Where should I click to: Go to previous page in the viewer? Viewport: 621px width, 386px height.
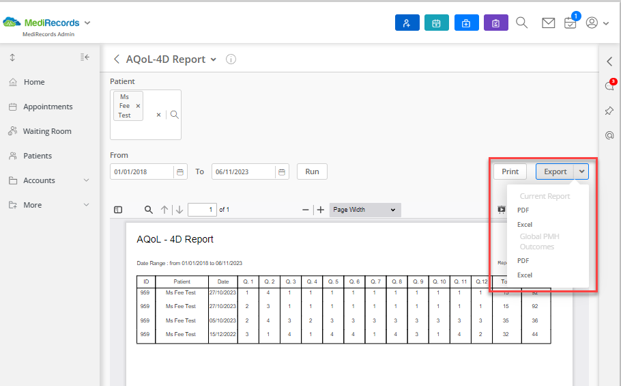[164, 210]
